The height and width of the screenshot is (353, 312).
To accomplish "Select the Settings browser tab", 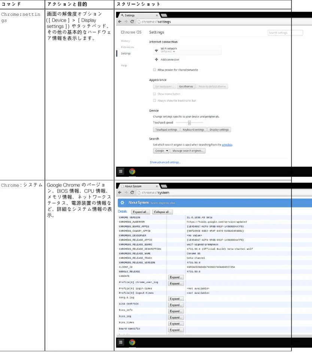I will click(138, 15).
